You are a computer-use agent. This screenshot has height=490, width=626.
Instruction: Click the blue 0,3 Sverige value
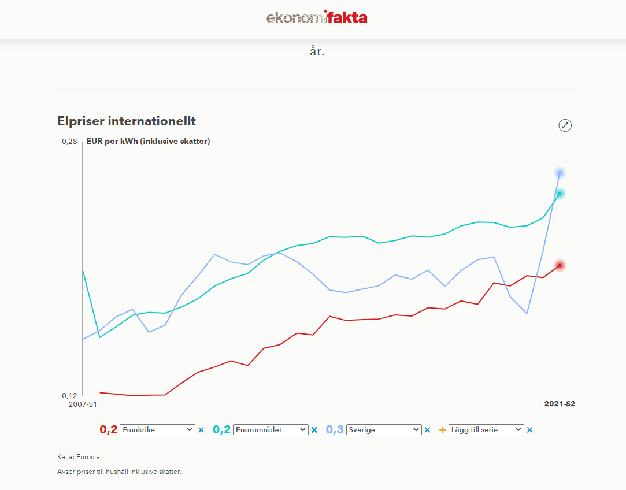(x=335, y=429)
